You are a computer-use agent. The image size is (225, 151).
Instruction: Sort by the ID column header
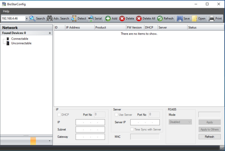(x=59, y=27)
